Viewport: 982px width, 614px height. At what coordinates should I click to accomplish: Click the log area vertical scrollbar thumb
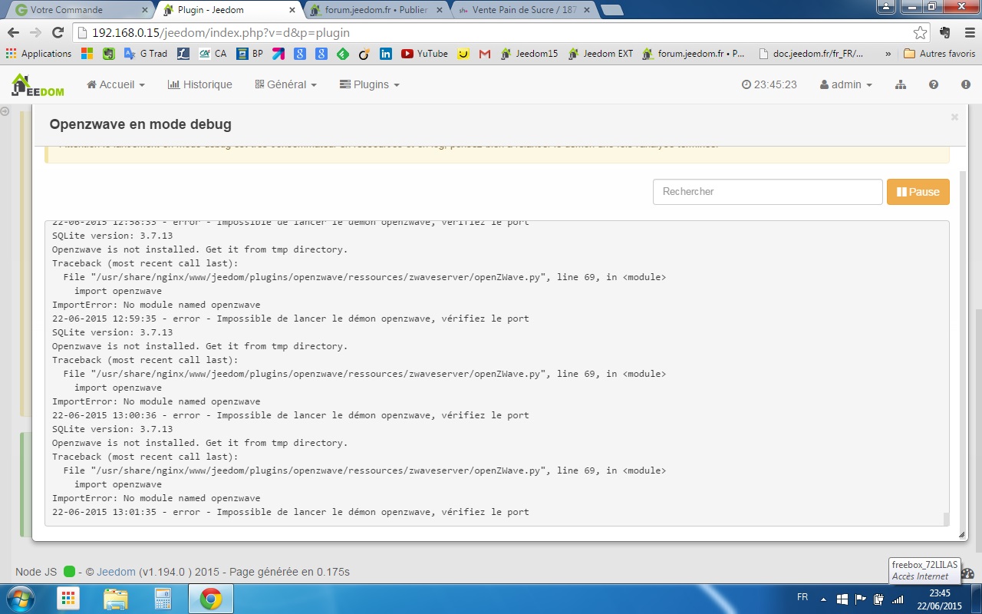coord(946,518)
